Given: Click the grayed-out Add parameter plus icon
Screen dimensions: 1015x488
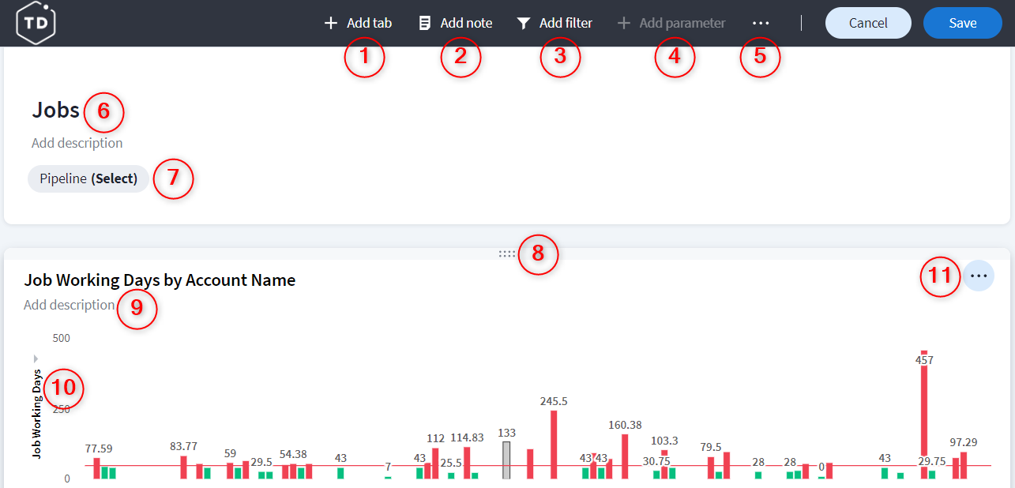Looking at the screenshot, I should (x=624, y=23).
